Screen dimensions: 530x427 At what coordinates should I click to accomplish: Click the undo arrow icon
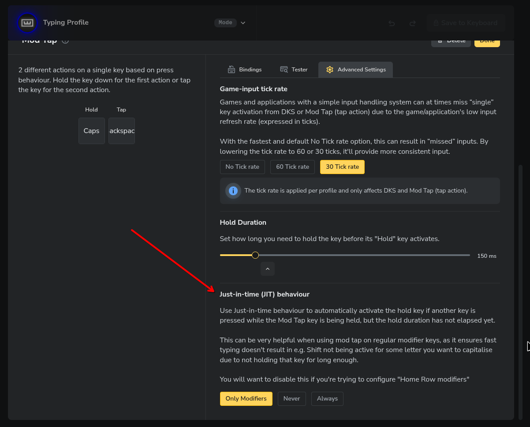pyautogui.click(x=392, y=23)
